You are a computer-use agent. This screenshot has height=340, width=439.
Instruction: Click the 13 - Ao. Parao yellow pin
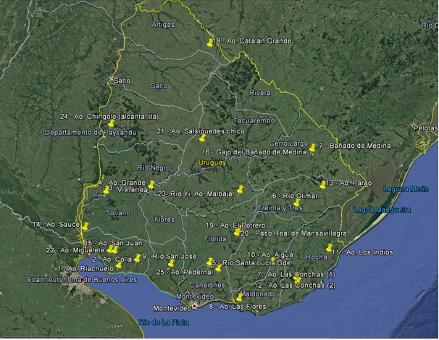click(323, 184)
